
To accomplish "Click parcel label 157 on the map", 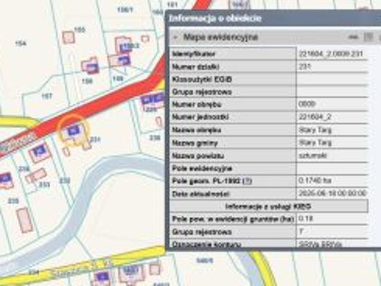I will 47,96.
